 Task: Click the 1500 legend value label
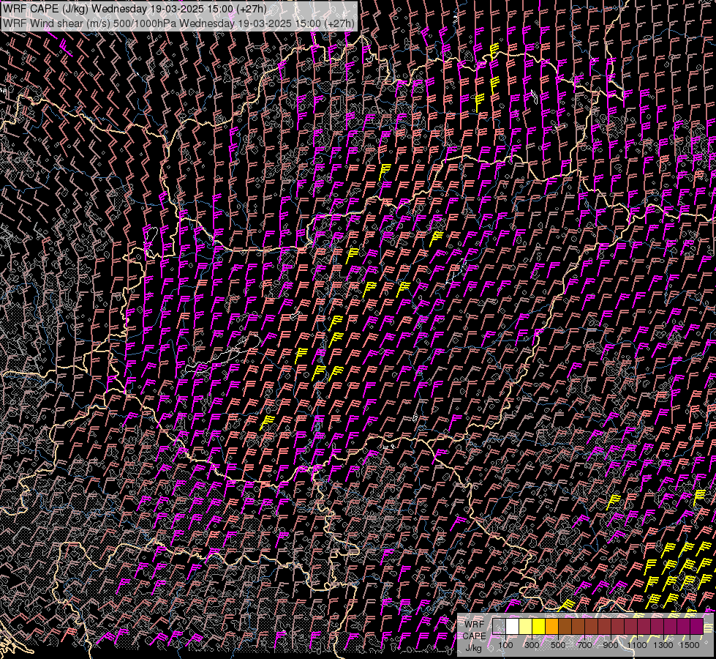690,645
